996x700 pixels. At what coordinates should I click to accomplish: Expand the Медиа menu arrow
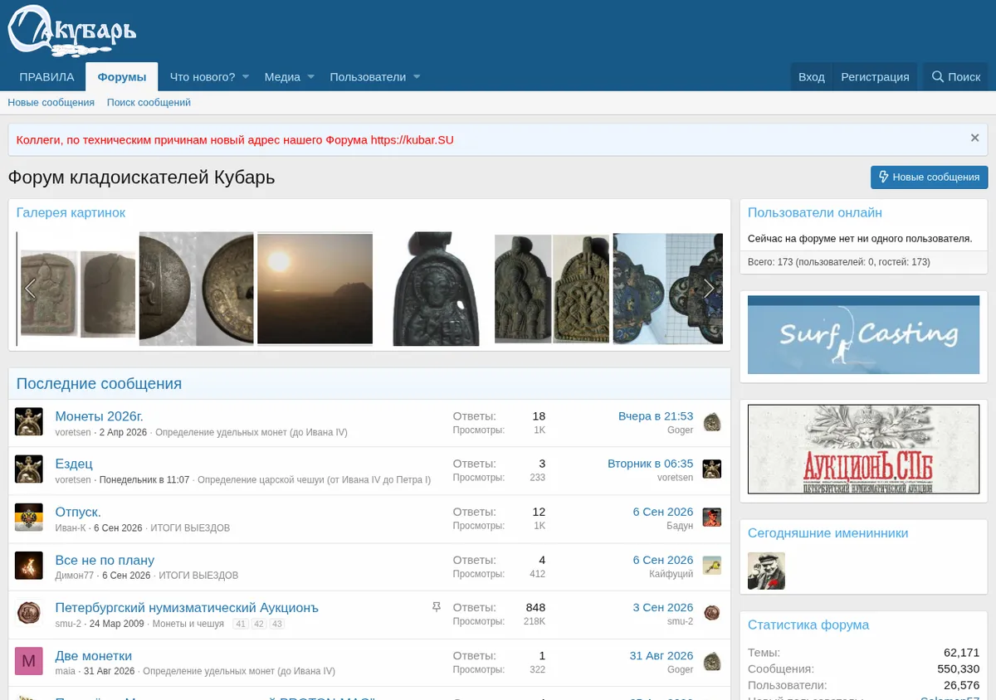[x=311, y=76]
